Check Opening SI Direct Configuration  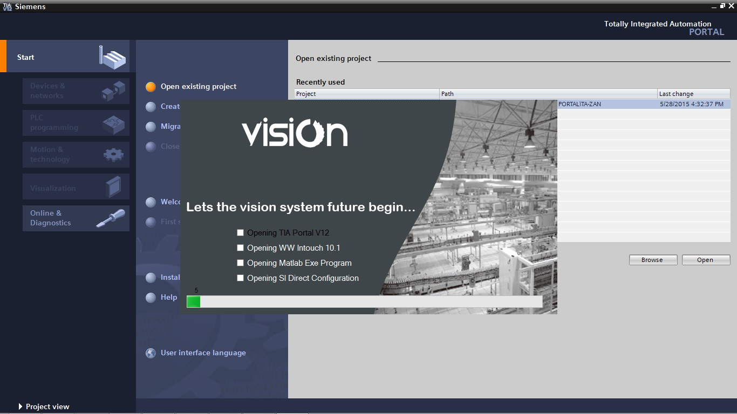240,278
